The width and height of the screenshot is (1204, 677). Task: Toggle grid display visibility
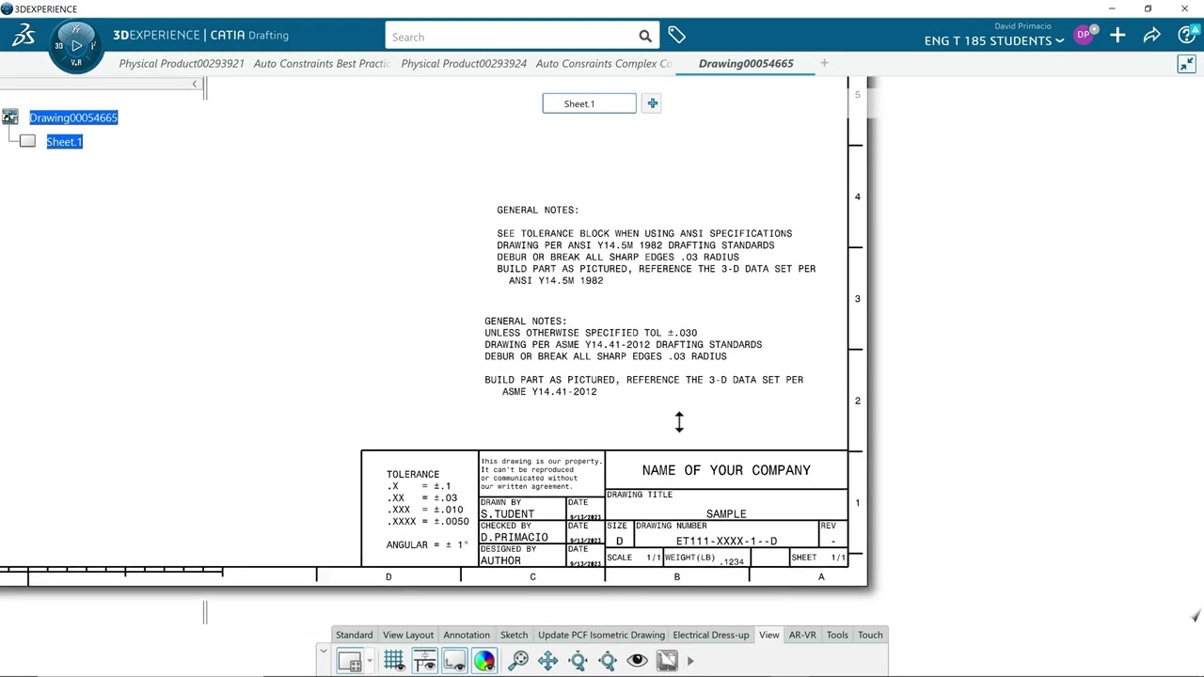pos(394,661)
